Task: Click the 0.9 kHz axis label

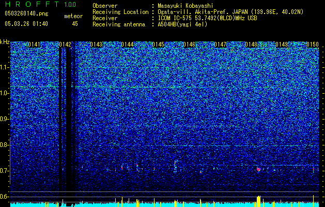Action: [5, 119]
